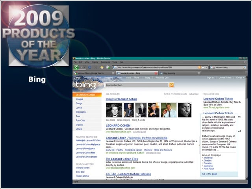Close the Google Search tab
252x189 pixels.
pyautogui.click(x=113, y=73)
